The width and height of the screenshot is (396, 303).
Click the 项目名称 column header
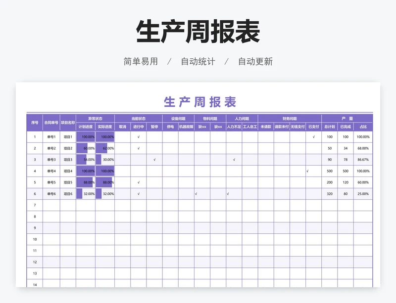(68, 123)
